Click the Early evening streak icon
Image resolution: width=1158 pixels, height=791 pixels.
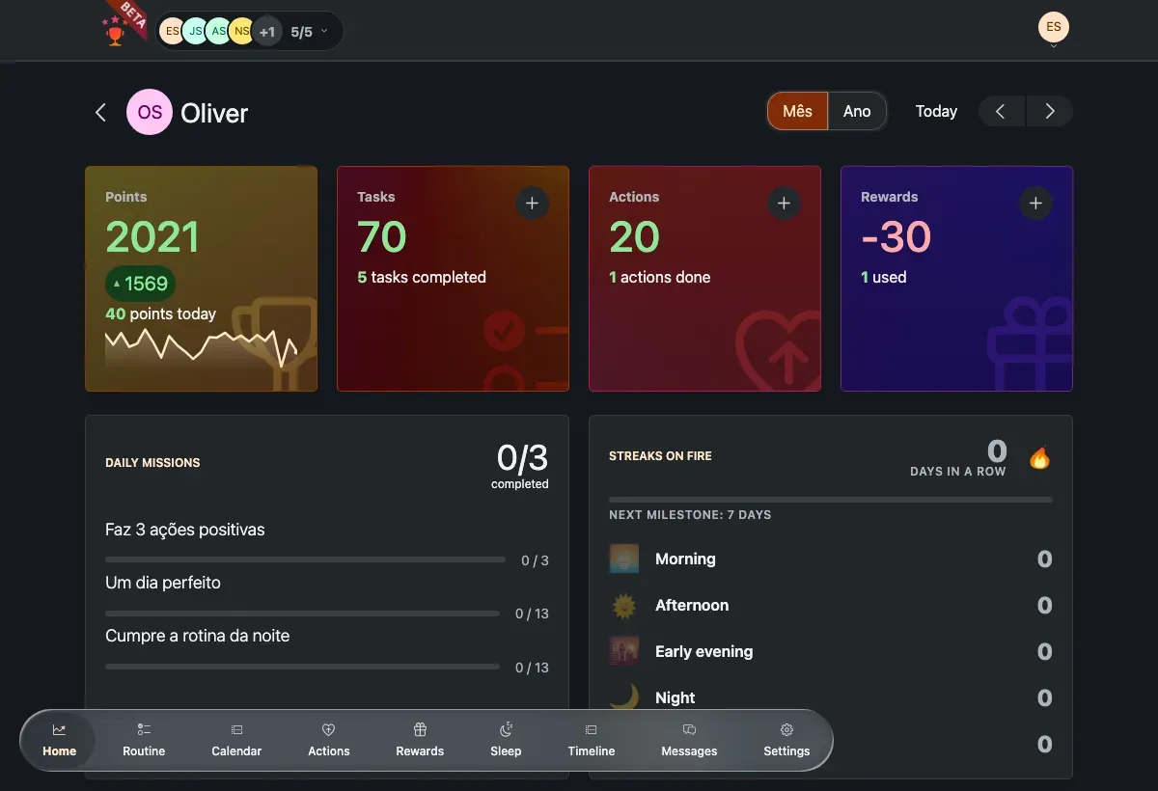tap(624, 651)
